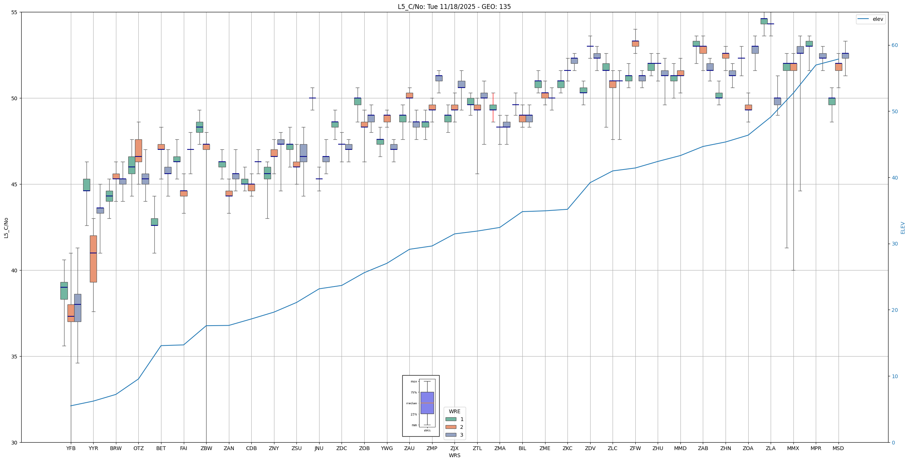
Task: Click the WRE legend title
Action: coord(454,411)
